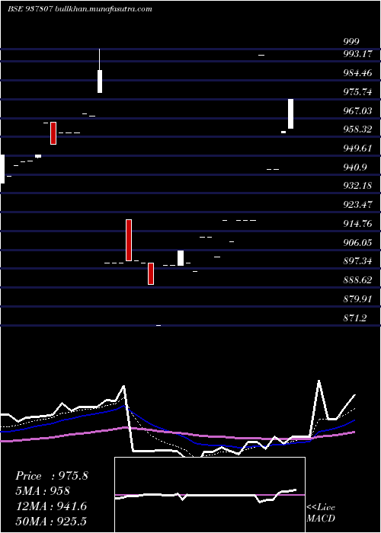Image resolution: width=381 pixels, height=533 pixels.
Task: Select the 897.34 price level label
Action: [358, 261]
